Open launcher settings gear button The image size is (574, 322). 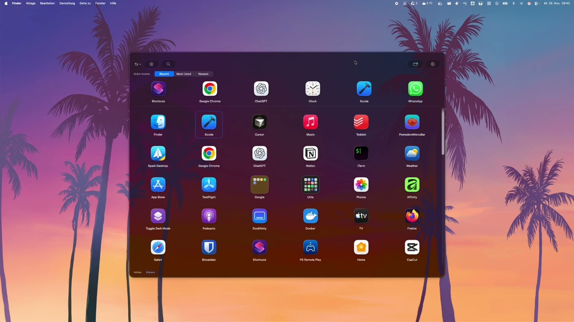click(x=433, y=64)
